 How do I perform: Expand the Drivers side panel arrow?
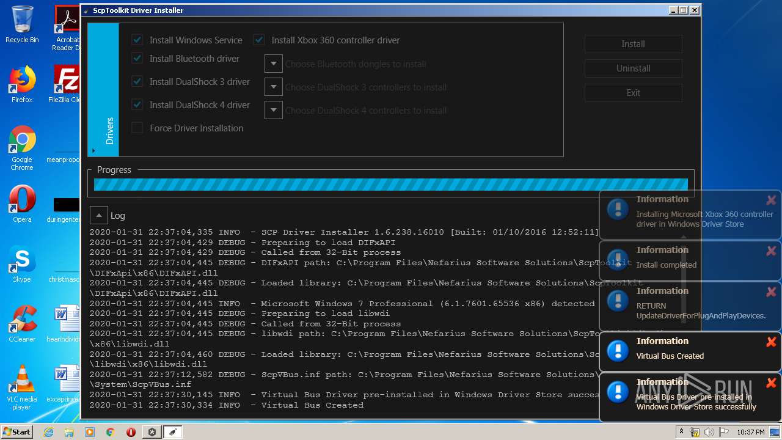[x=93, y=150]
